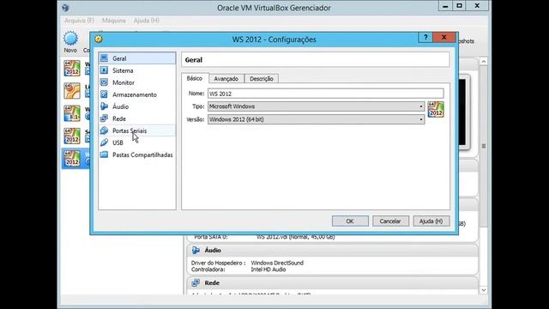Viewport: 549px width, 309px height.
Task: Click the VirtualBox app icon in title bar
Action: [65, 8]
